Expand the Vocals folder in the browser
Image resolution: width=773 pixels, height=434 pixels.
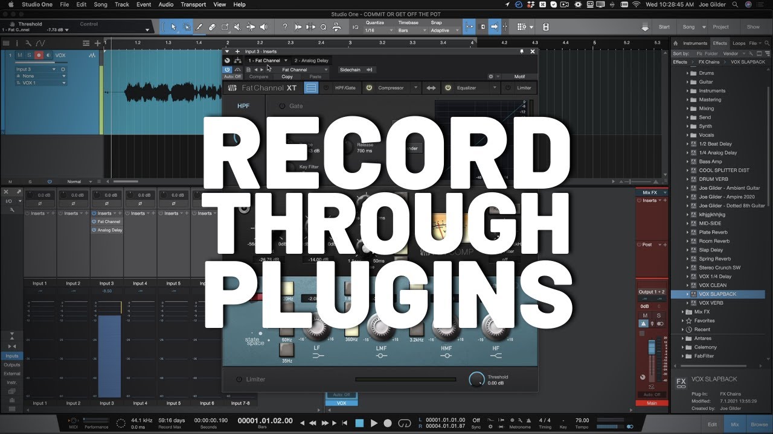[687, 135]
